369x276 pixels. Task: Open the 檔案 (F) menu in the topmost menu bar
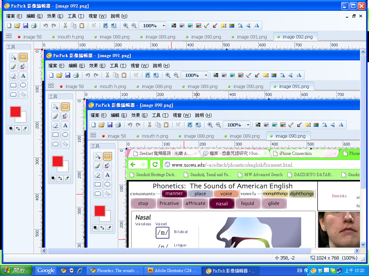tap(14, 16)
